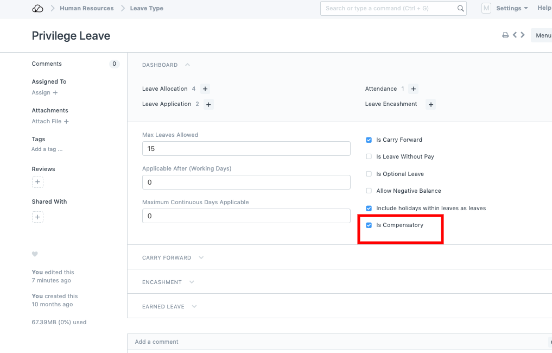
Task: Add new Attendance with plus icon
Action: pyautogui.click(x=413, y=89)
